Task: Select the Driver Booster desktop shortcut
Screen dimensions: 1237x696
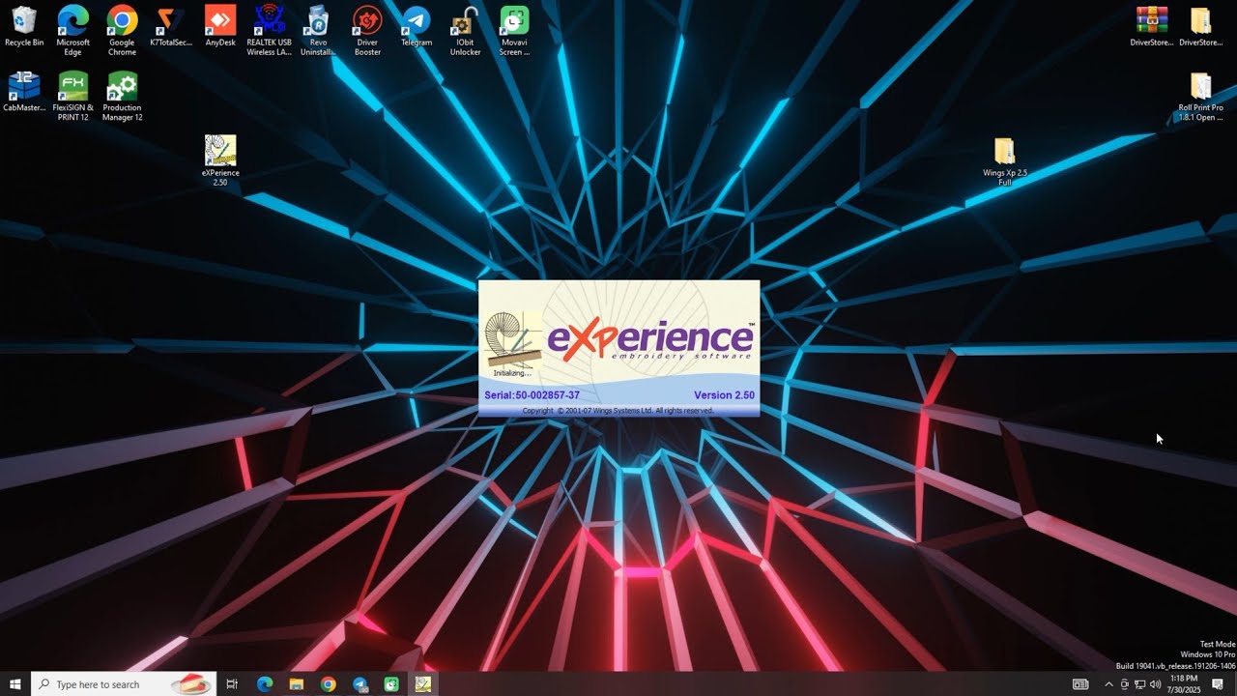Action: click(x=367, y=31)
